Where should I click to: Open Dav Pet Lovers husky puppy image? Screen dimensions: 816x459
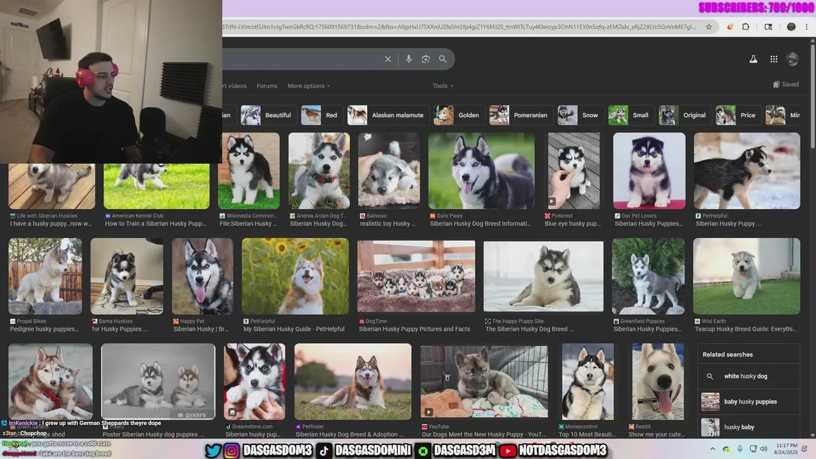[x=649, y=171]
